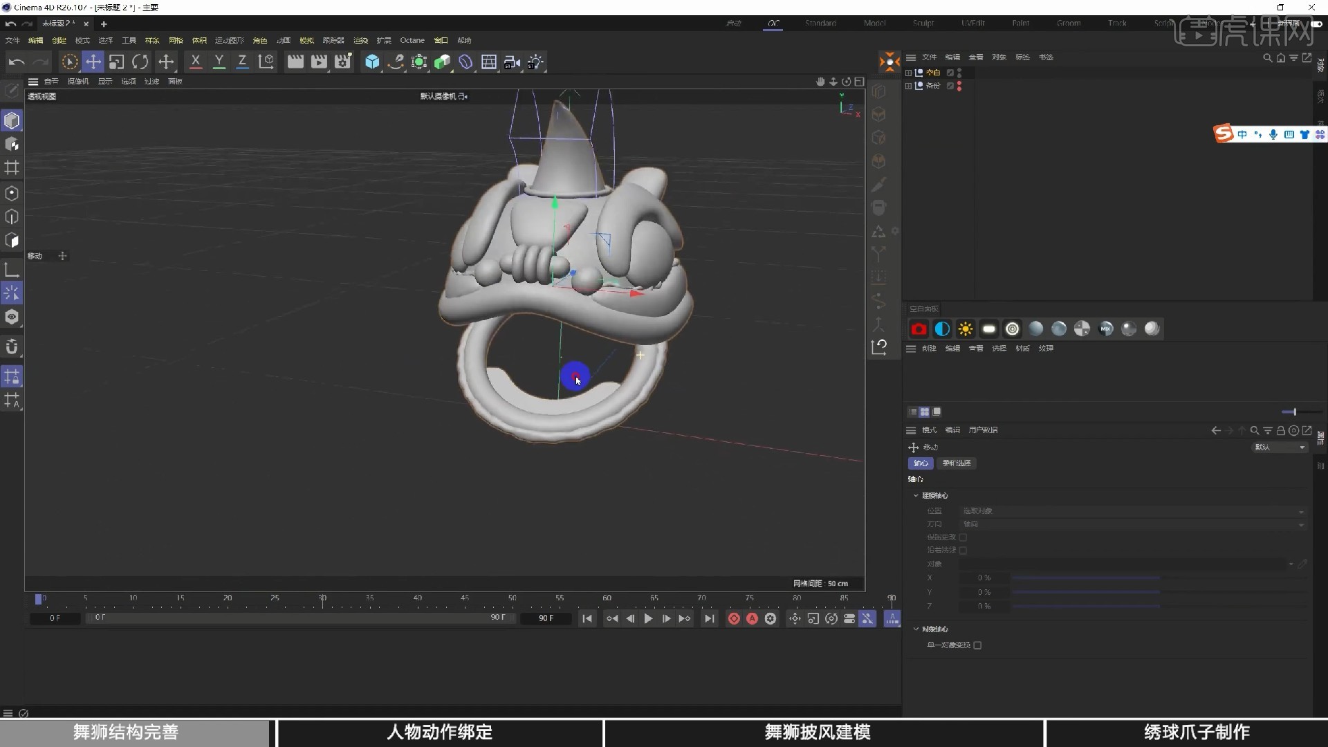This screenshot has width=1328, height=747.
Task: Collapse the modeling axis section
Action: click(916, 496)
